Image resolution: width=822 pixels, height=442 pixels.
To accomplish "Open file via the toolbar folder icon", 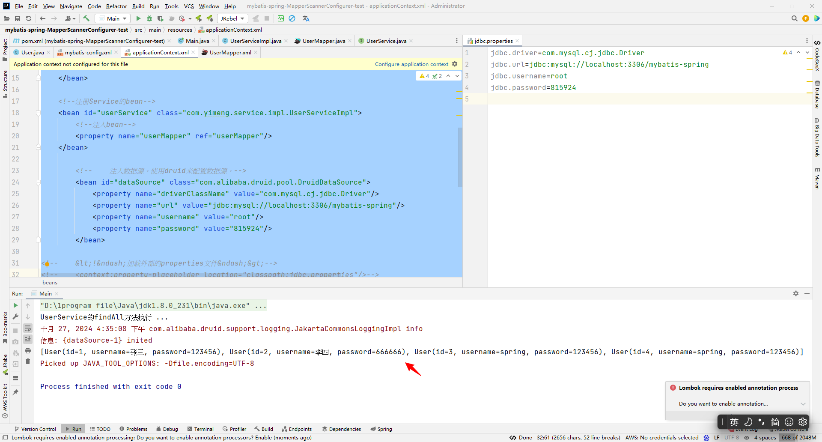I will [6, 18].
